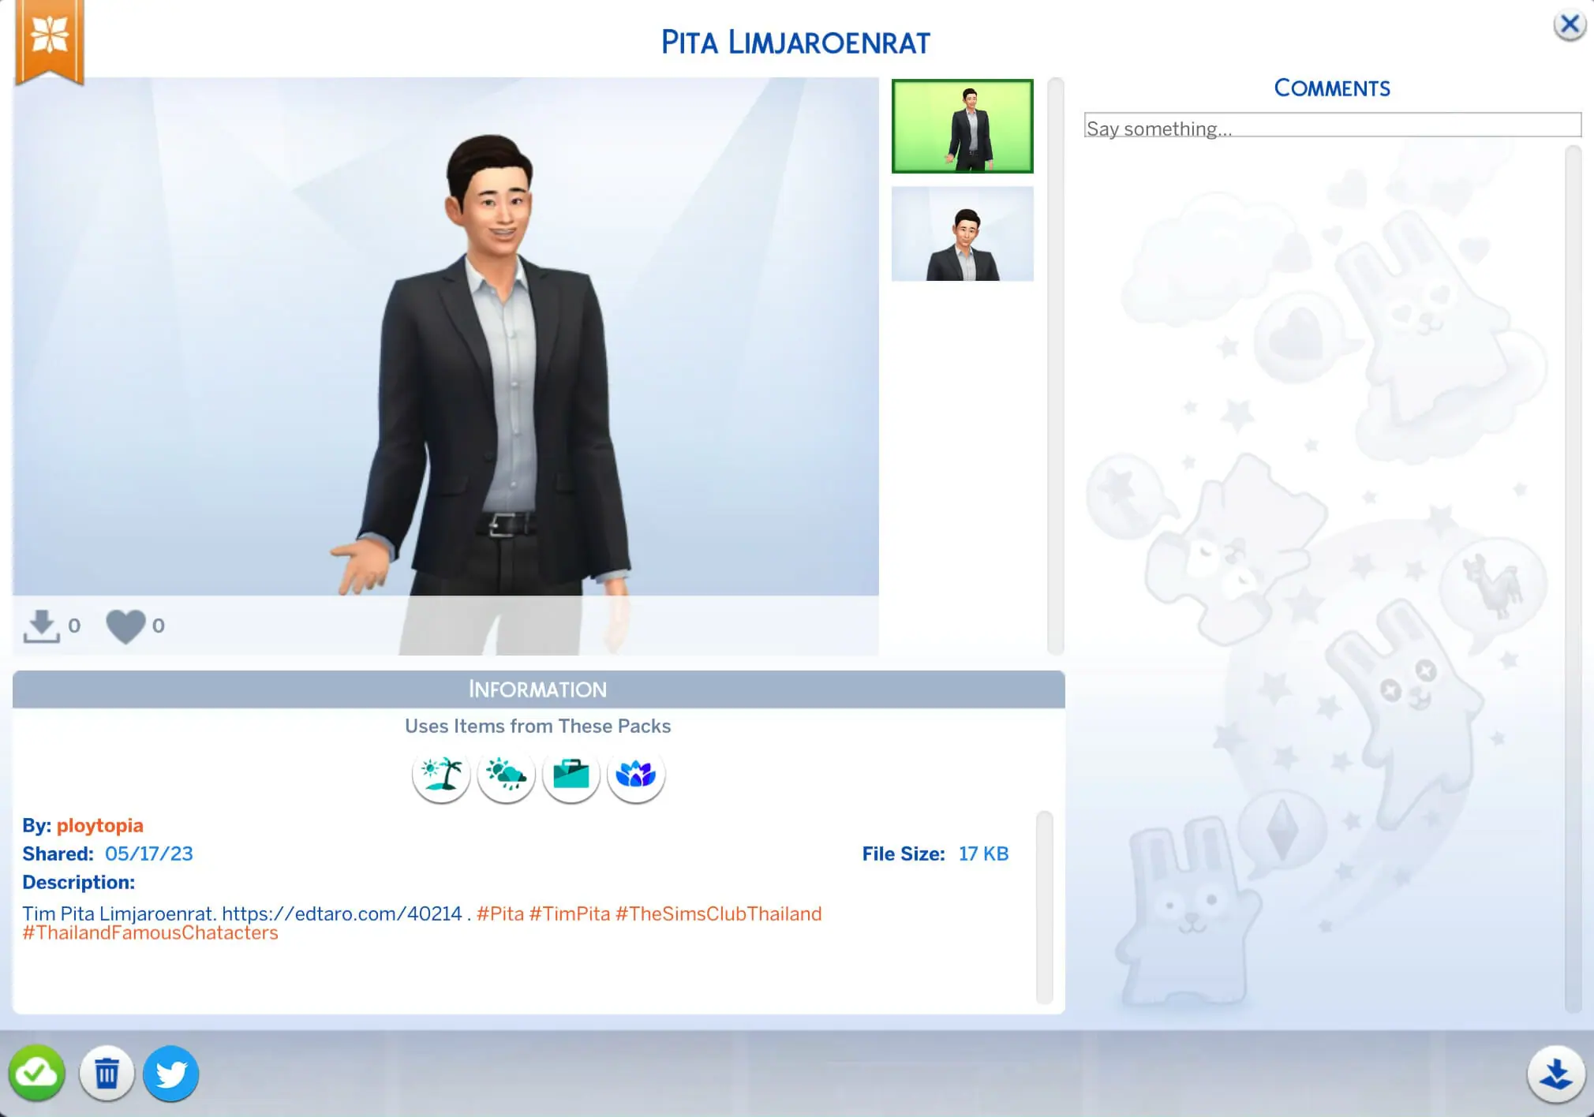This screenshot has width=1594, height=1117.
Task: Click the Pita Limjaroenrat title text
Action: point(795,43)
